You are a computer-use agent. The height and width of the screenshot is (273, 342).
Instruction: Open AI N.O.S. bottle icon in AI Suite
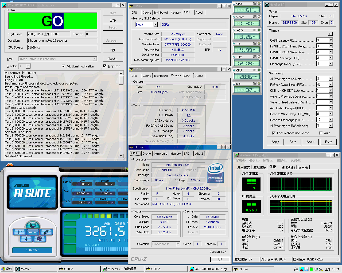[x=46, y=232]
